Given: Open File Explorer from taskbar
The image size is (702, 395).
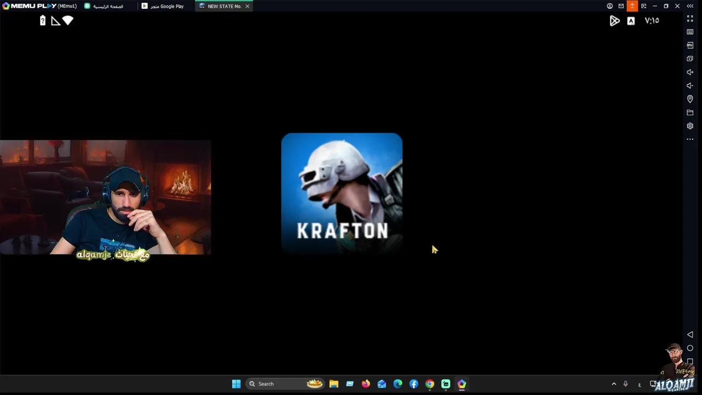Looking at the screenshot, I should [x=333, y=384].
